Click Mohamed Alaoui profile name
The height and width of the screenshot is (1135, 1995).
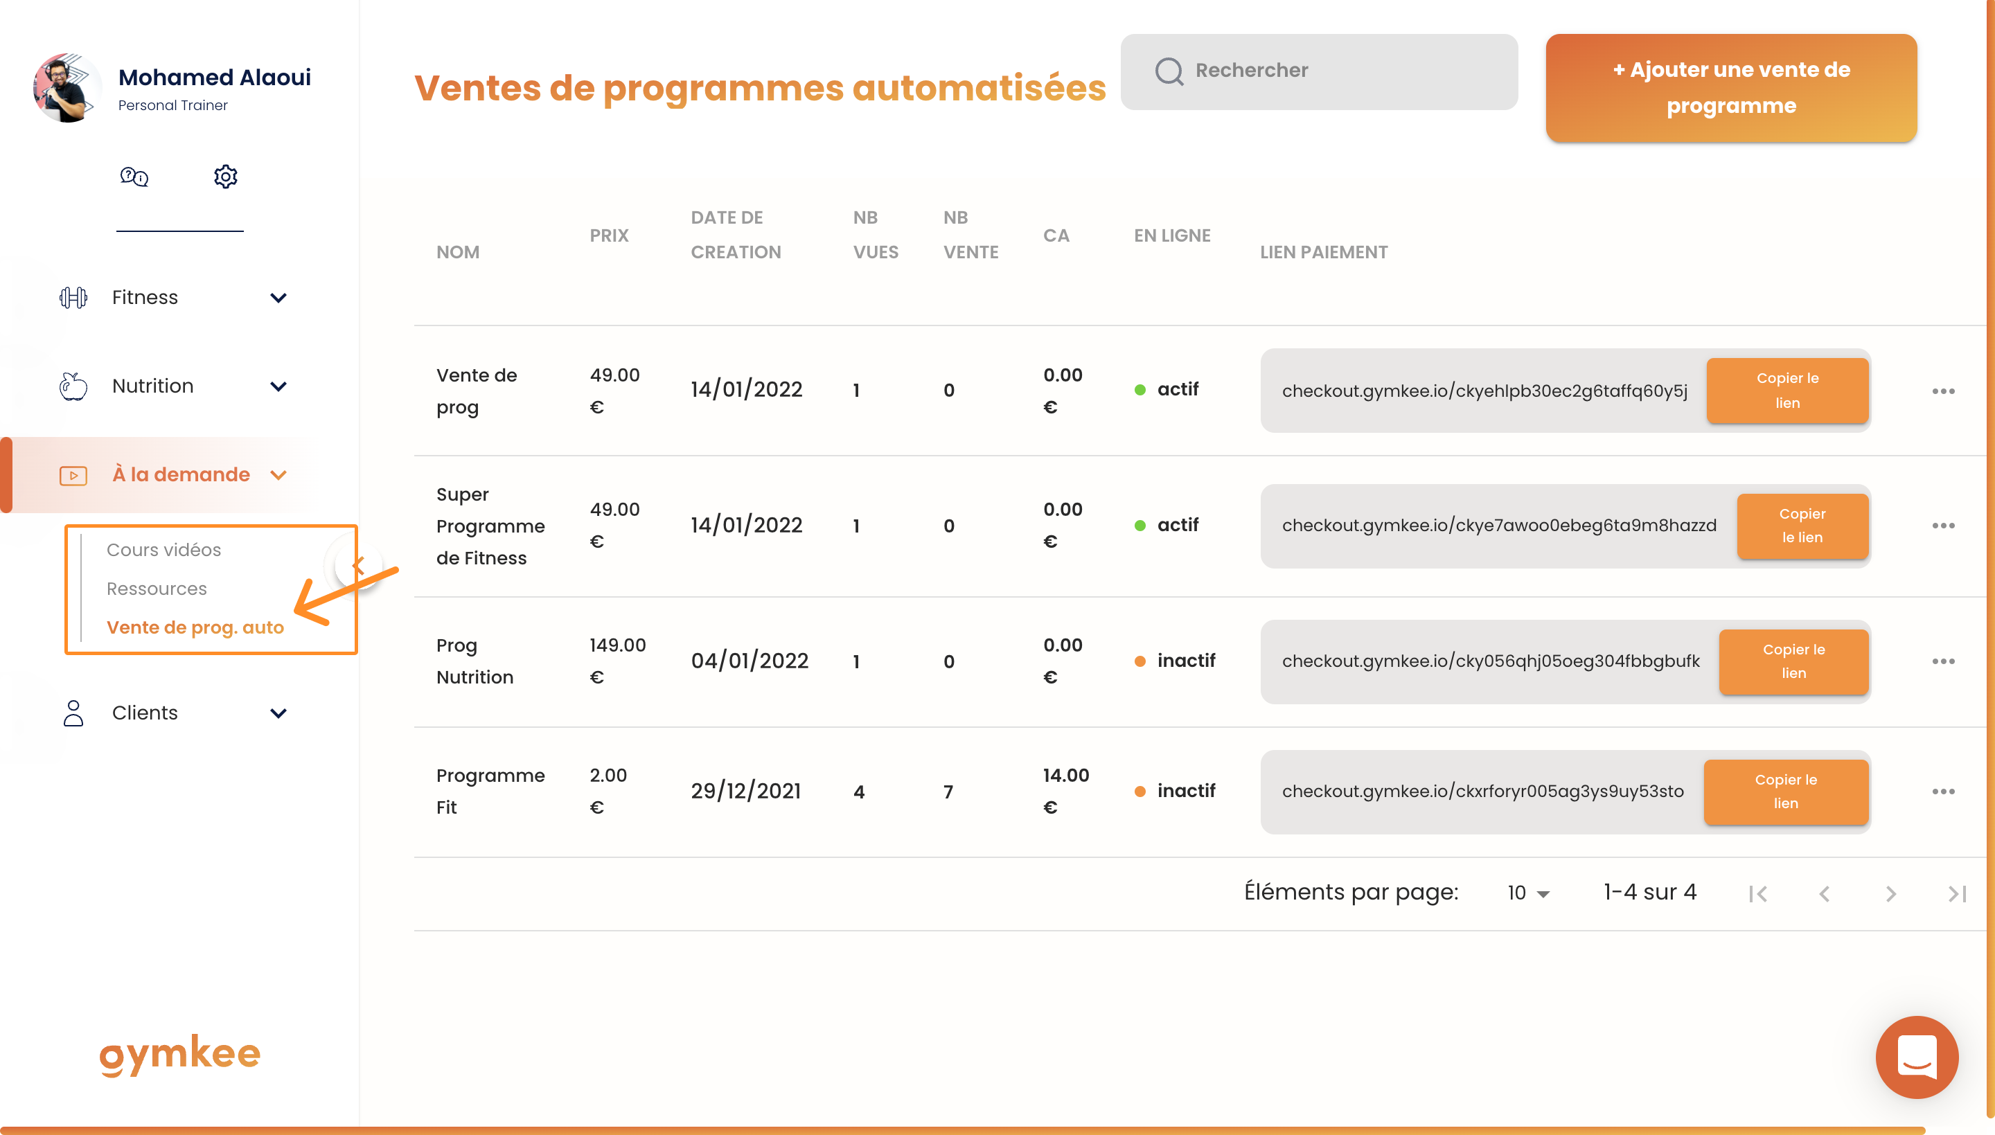[x=214, y=77]
